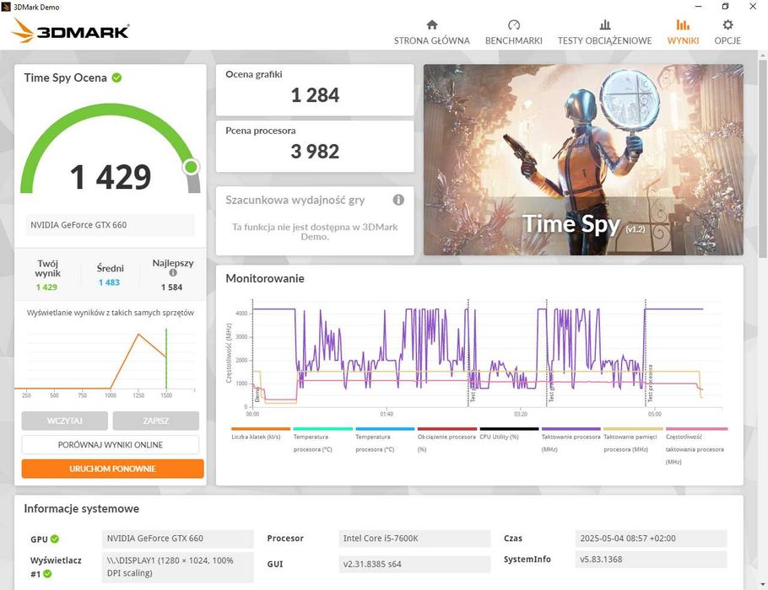768x590 pixels.
Task: Click orange Liczba klatek legend swatch
Action: pos(261,429)
